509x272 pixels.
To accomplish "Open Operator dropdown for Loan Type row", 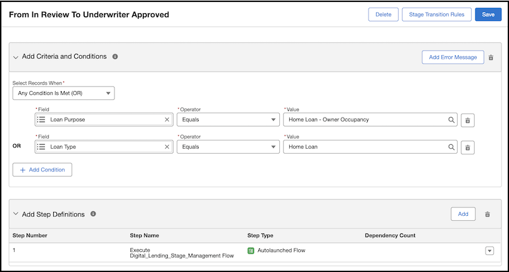I will (x=228, y=147).
